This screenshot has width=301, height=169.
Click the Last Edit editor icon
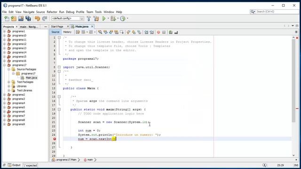pyautogui.click(x=78, y=32)
